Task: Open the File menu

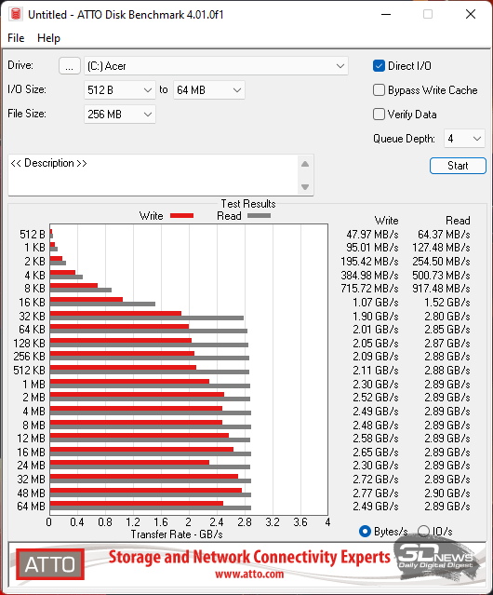Action: pyautogui.click(x=16, y=38)
